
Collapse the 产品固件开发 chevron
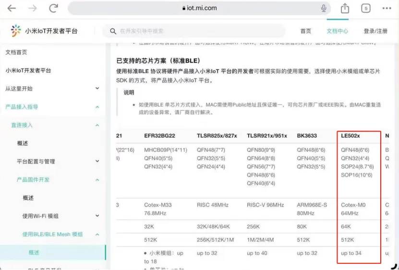click(97, 180)
